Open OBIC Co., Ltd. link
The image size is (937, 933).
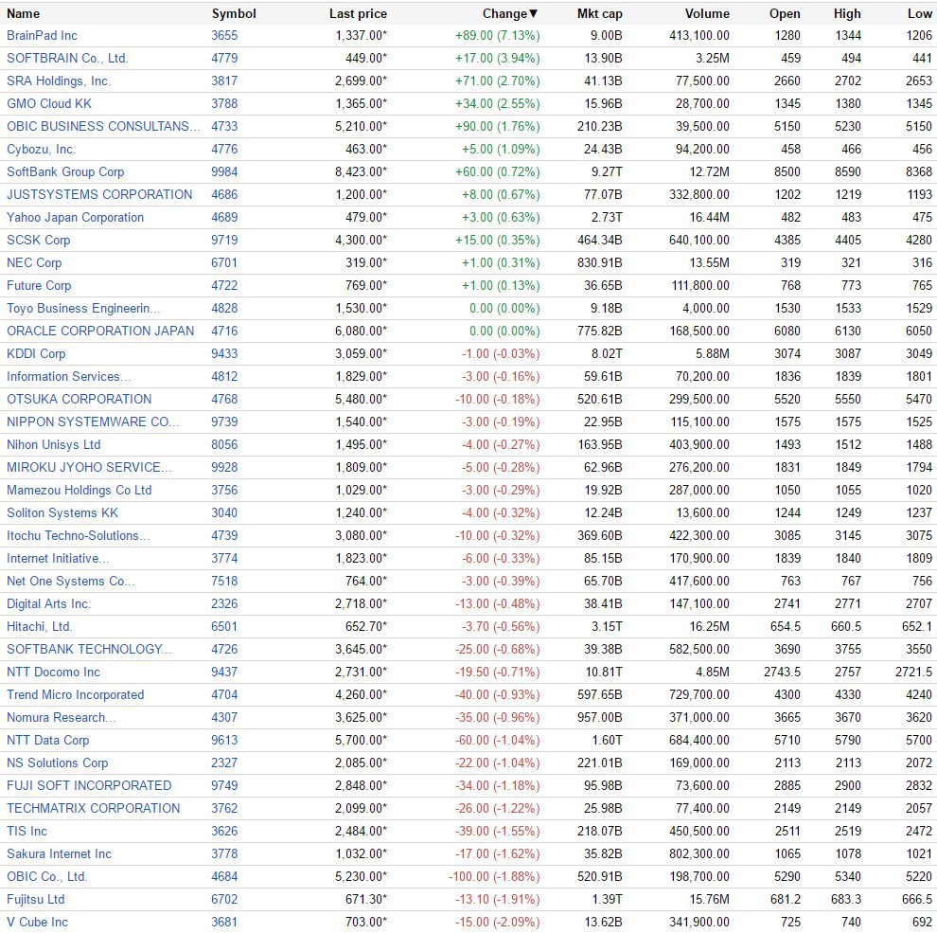coord(47,876)
